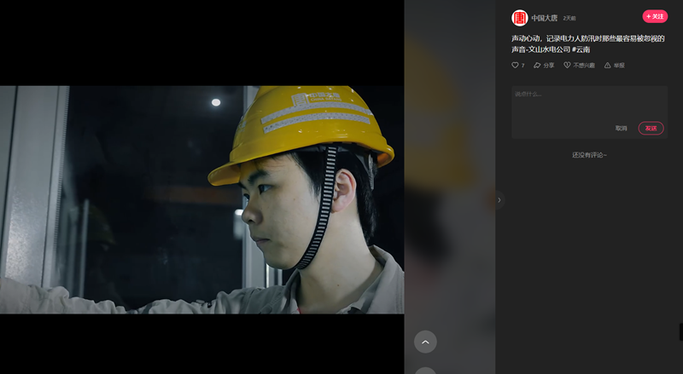Mark video as 不感兴趣

click(580, 66)
